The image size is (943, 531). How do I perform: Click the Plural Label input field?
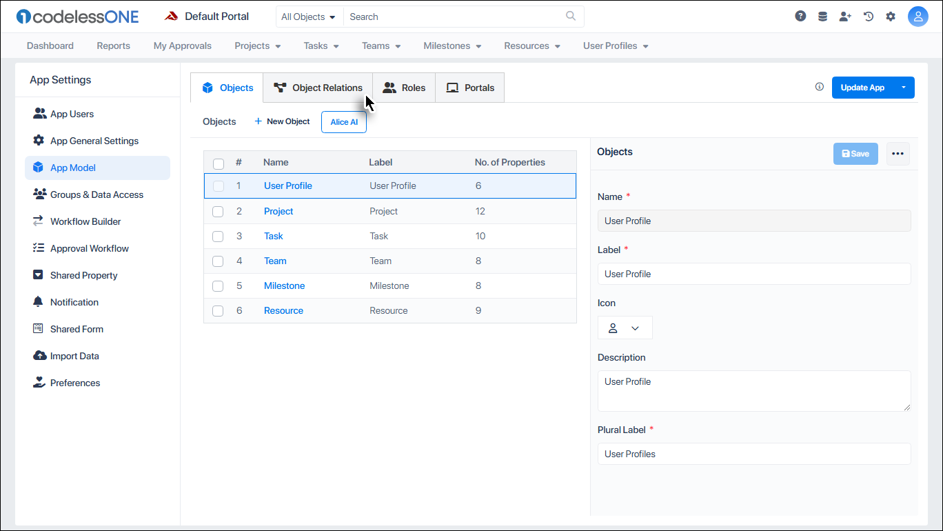click(x=754, y=454)
